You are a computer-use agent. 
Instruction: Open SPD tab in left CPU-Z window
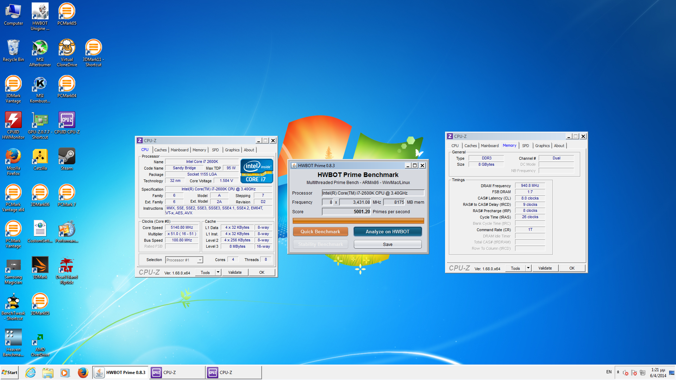click(x=215, y=150)
